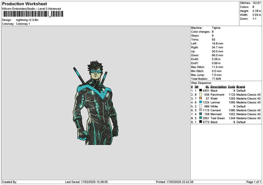This screenshot has height=185, width=263.
Task: Choose the Cement gray color swatch
Action: (200, 110)
